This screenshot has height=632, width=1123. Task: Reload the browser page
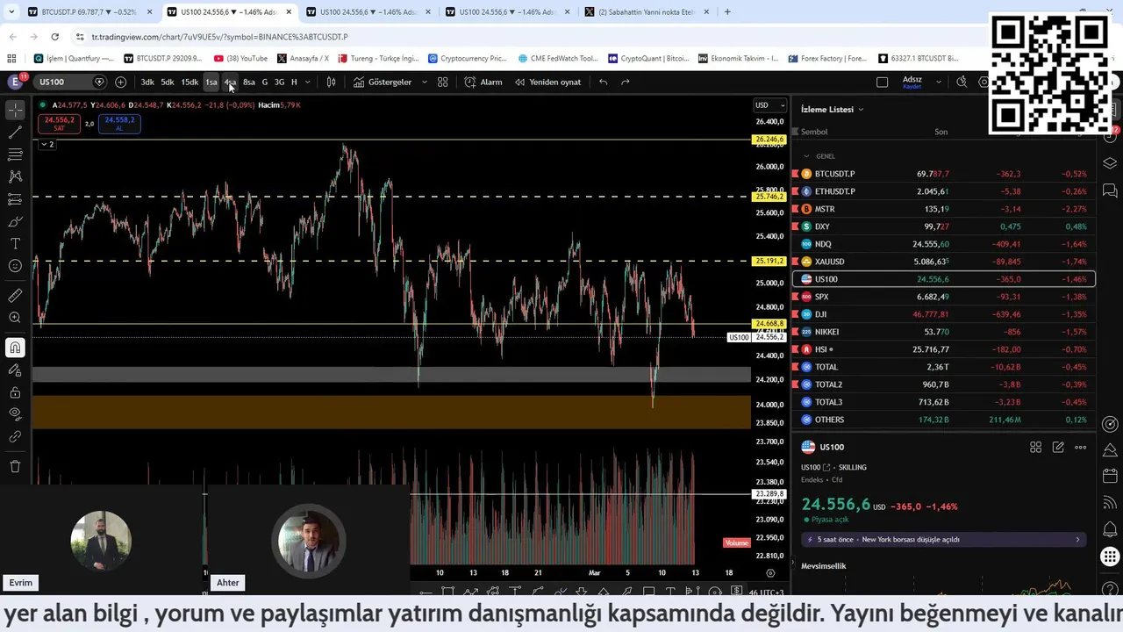pyautogui.click(x=54, y=37)
